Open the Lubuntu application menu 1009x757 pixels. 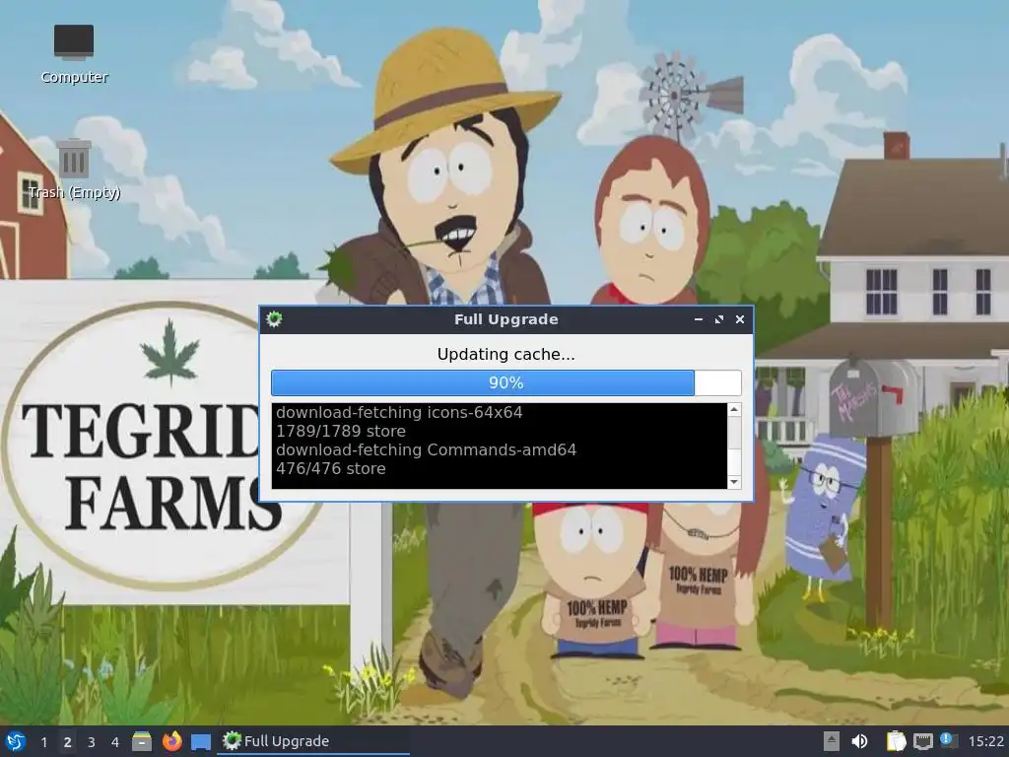point(16,741)
